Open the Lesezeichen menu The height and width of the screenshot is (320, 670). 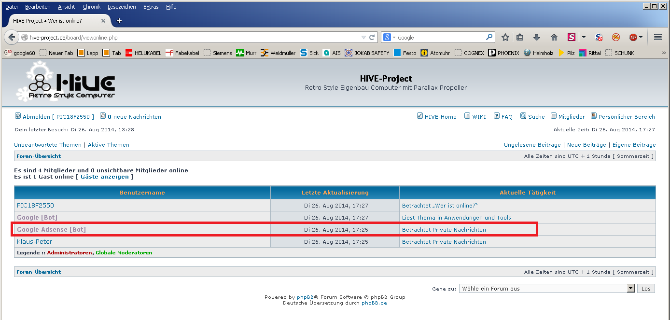[122, 7]
